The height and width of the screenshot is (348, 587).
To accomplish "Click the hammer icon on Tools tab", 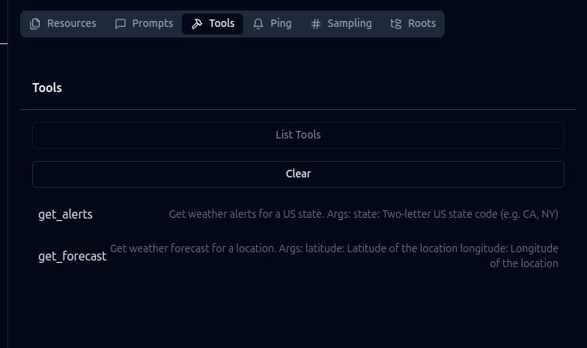I will click(x=197, y=24).
